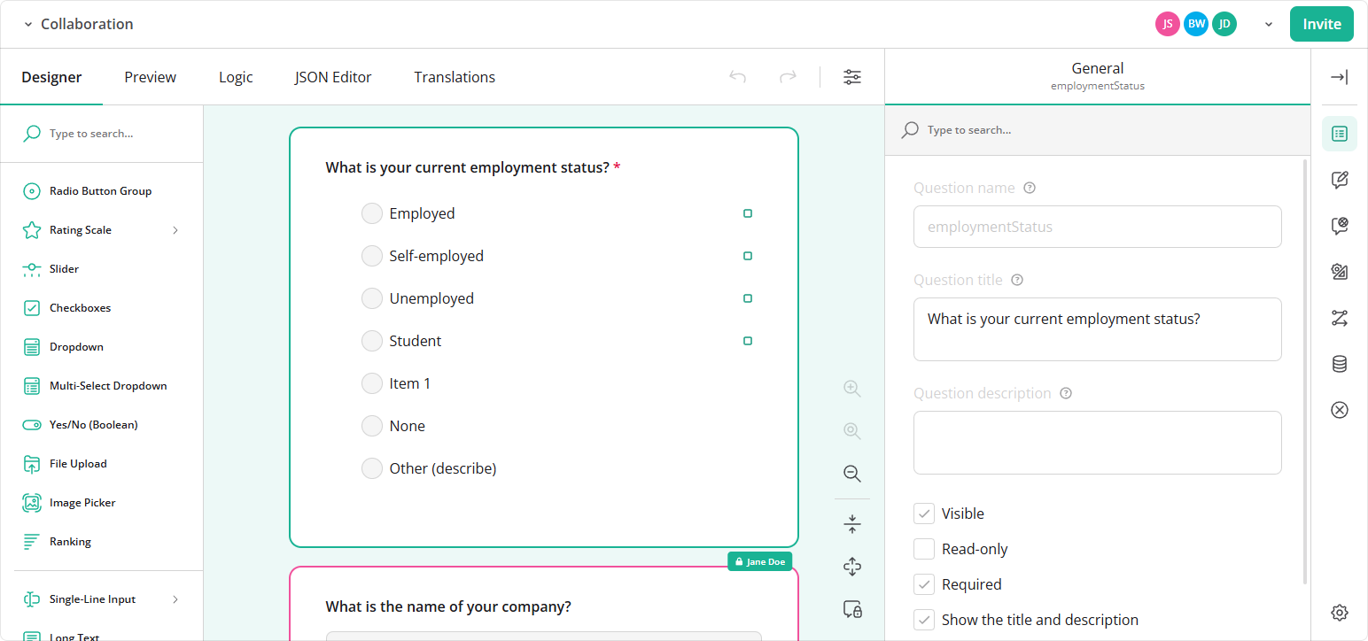The height and width of the screenshot is (641, 1368).
Task: Switch to the Logic tab
Action: point(236,77)
